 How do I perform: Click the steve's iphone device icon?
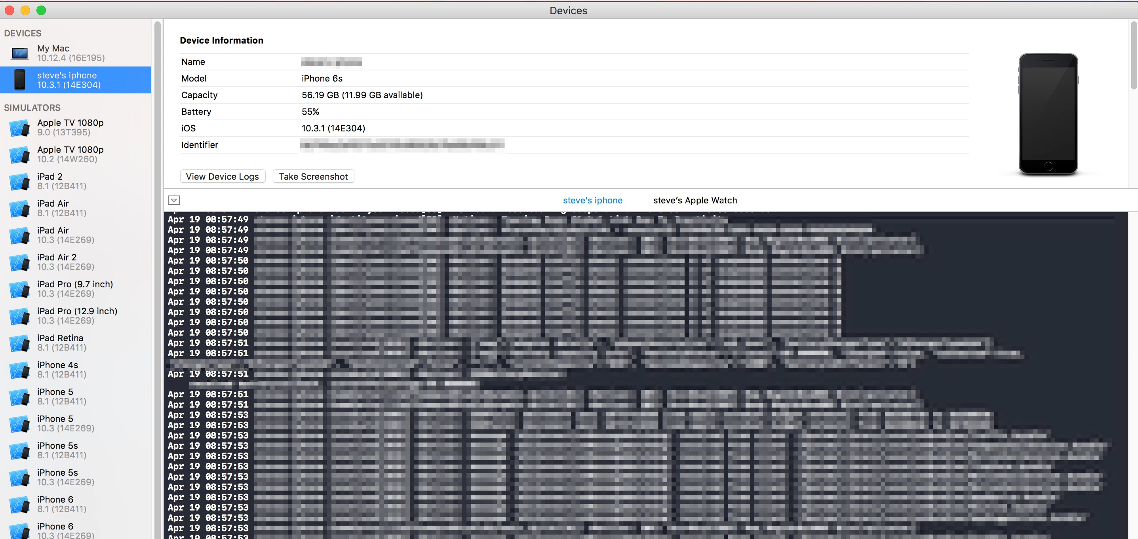click(19, 80)
